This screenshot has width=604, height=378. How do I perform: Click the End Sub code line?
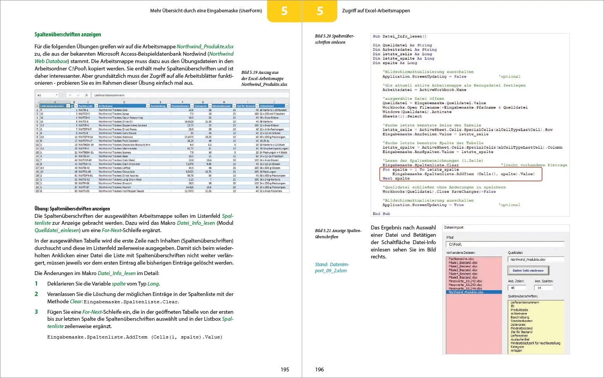point(381,214)
